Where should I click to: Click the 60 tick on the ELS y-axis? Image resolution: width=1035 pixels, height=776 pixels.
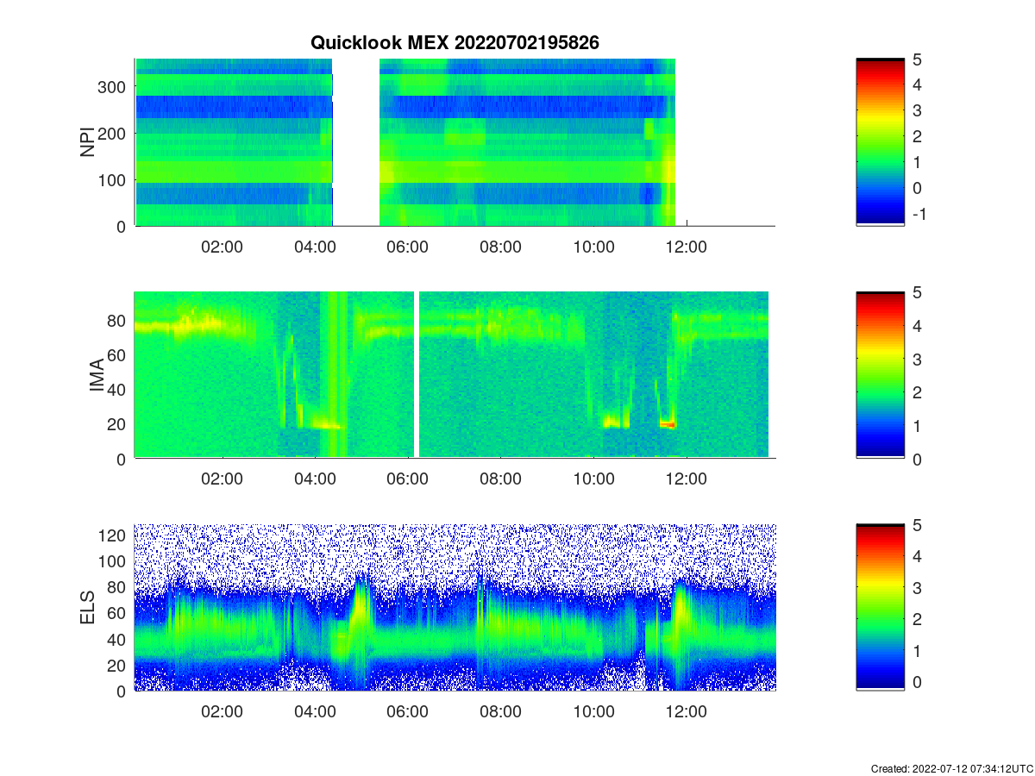pyautogui.click(x=117, y=613)
